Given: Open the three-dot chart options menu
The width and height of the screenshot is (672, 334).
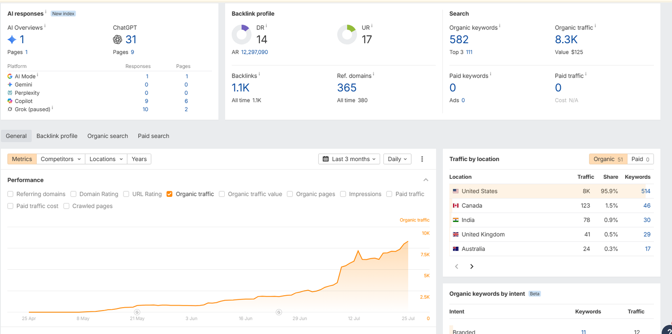Looking at the screenshot, I should coord(422,159).
